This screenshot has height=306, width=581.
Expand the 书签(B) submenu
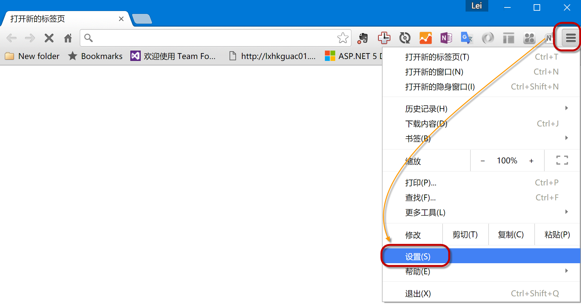[481, 138]
